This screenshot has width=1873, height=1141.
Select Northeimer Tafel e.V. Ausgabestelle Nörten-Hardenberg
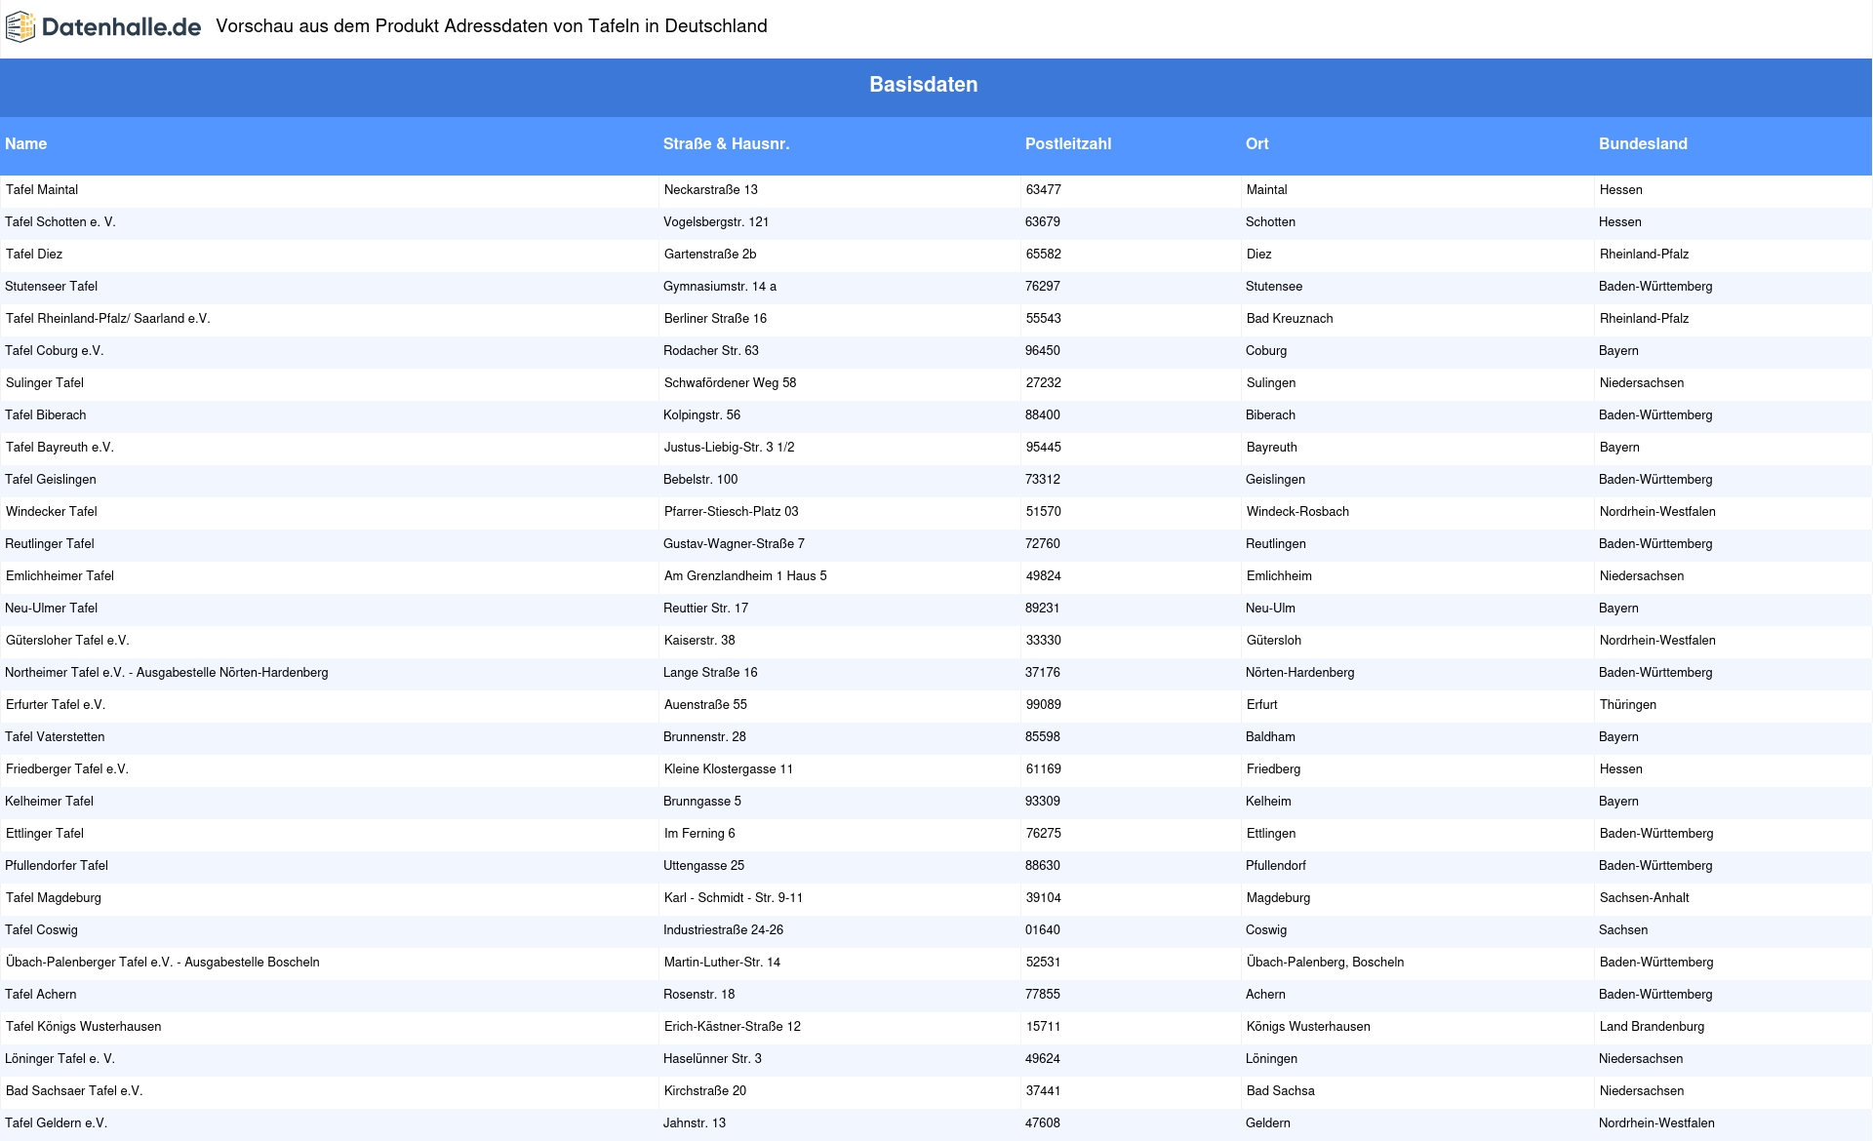click(x=167, y=673)
